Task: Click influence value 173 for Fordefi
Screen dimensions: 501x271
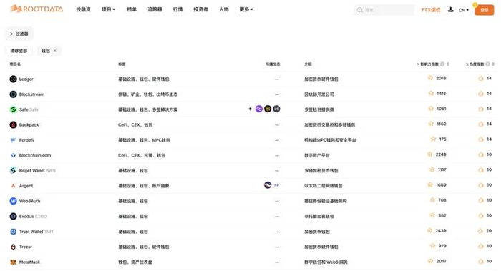Action: click(442, 139)
